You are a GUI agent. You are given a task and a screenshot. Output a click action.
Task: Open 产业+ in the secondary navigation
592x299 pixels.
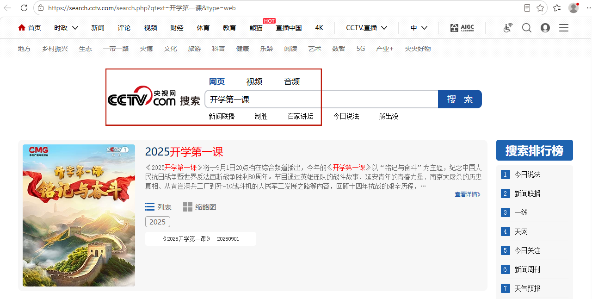[x=385, y=49]
